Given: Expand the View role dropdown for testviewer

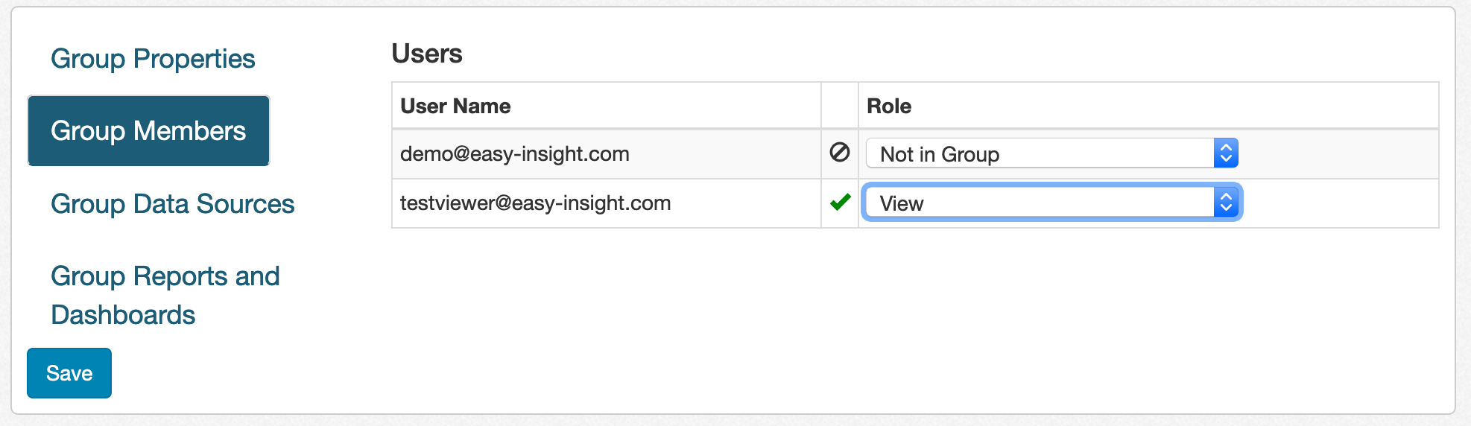Looking at the screenshot, I should [1040, 203].
